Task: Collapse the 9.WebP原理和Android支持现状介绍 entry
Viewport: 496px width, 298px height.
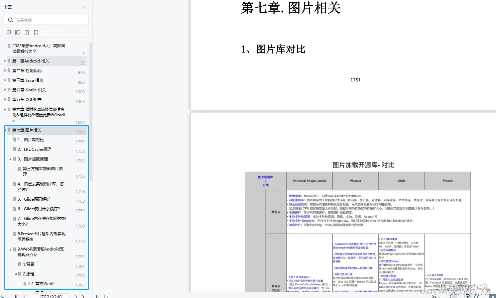Action: pyautogui.click(x=10, y=249)
